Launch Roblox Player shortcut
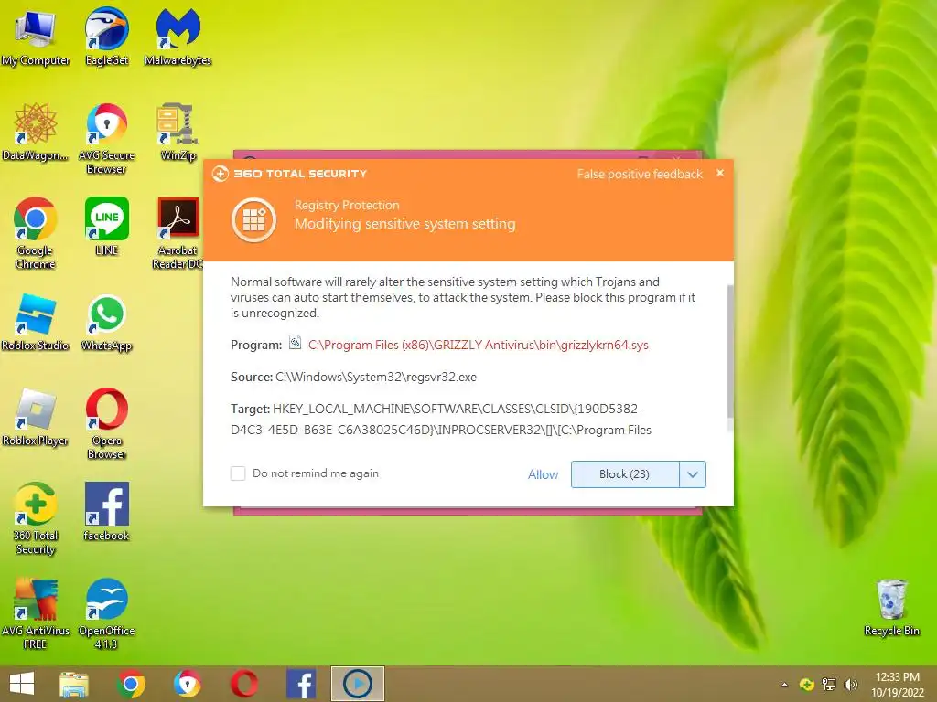 36,417
